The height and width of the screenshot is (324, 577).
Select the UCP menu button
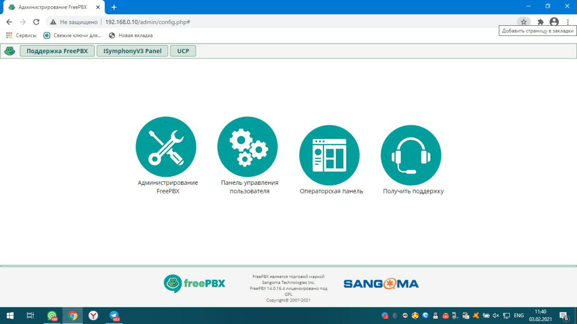183,51
